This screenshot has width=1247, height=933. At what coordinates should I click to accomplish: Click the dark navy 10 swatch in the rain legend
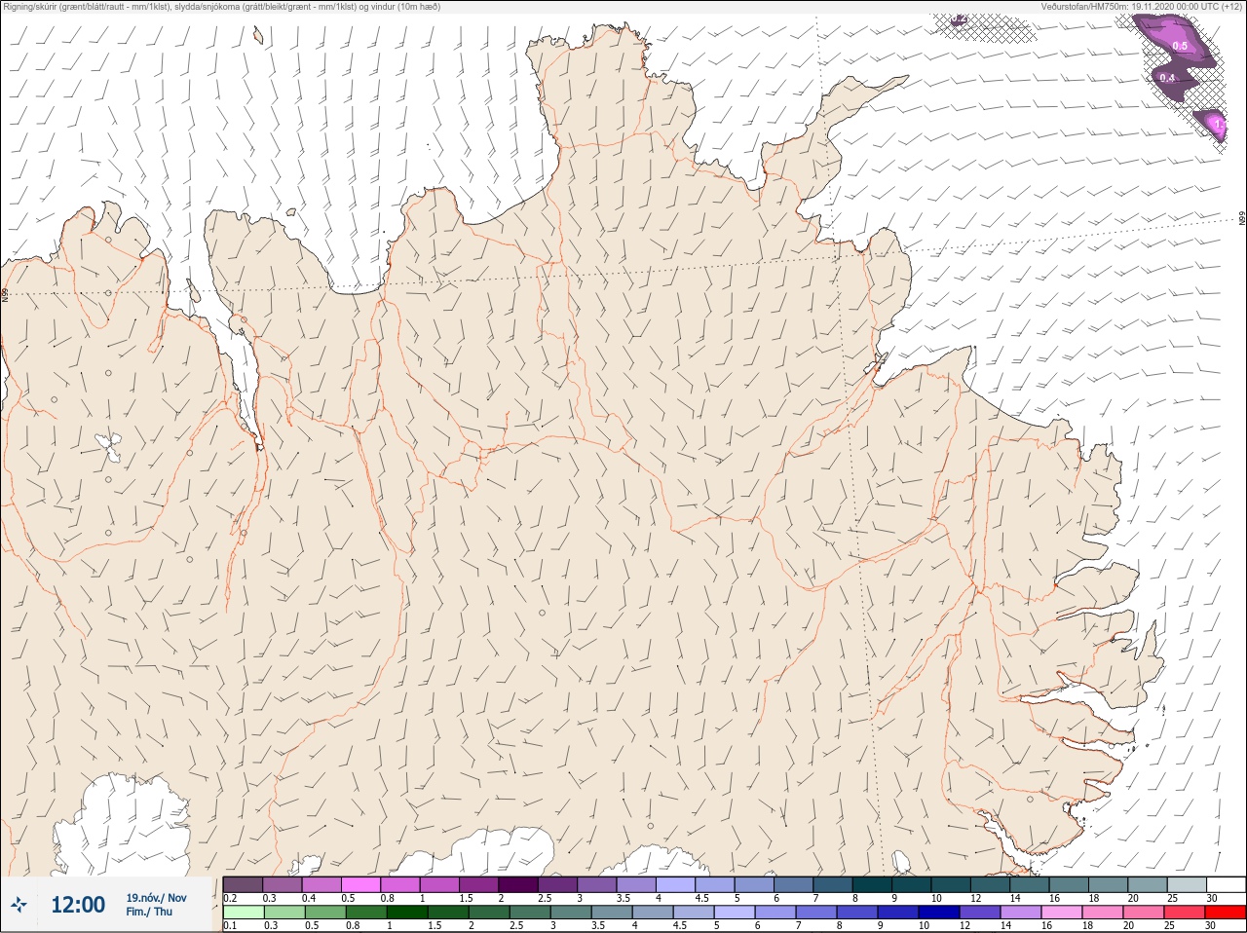point(939,913)
